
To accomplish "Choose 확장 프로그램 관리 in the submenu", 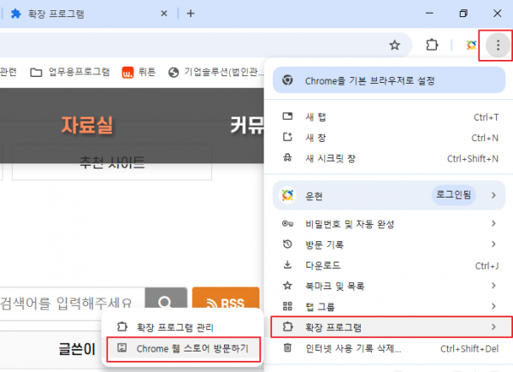I will coord(183,328).
